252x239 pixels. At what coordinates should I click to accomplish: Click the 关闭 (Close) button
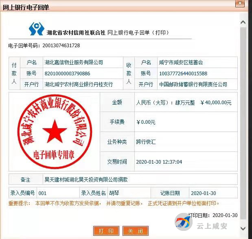click(135, 231)
